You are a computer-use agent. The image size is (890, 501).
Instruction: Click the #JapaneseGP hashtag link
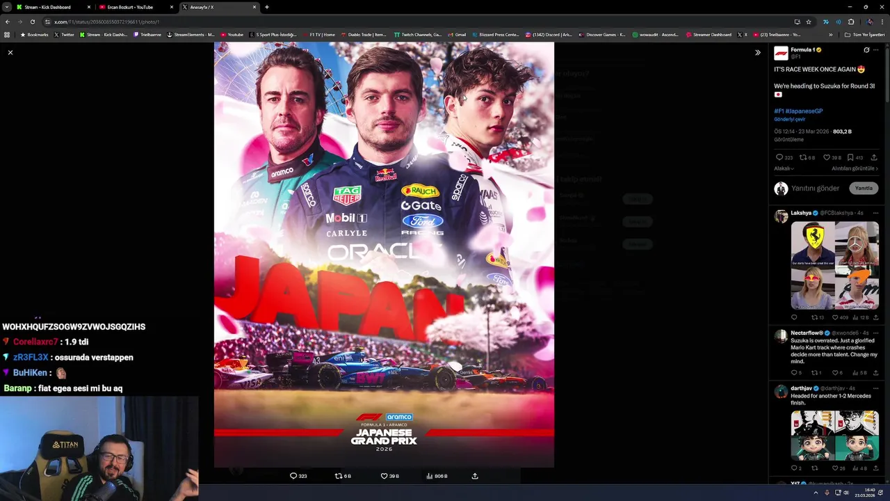pos(804,111)
